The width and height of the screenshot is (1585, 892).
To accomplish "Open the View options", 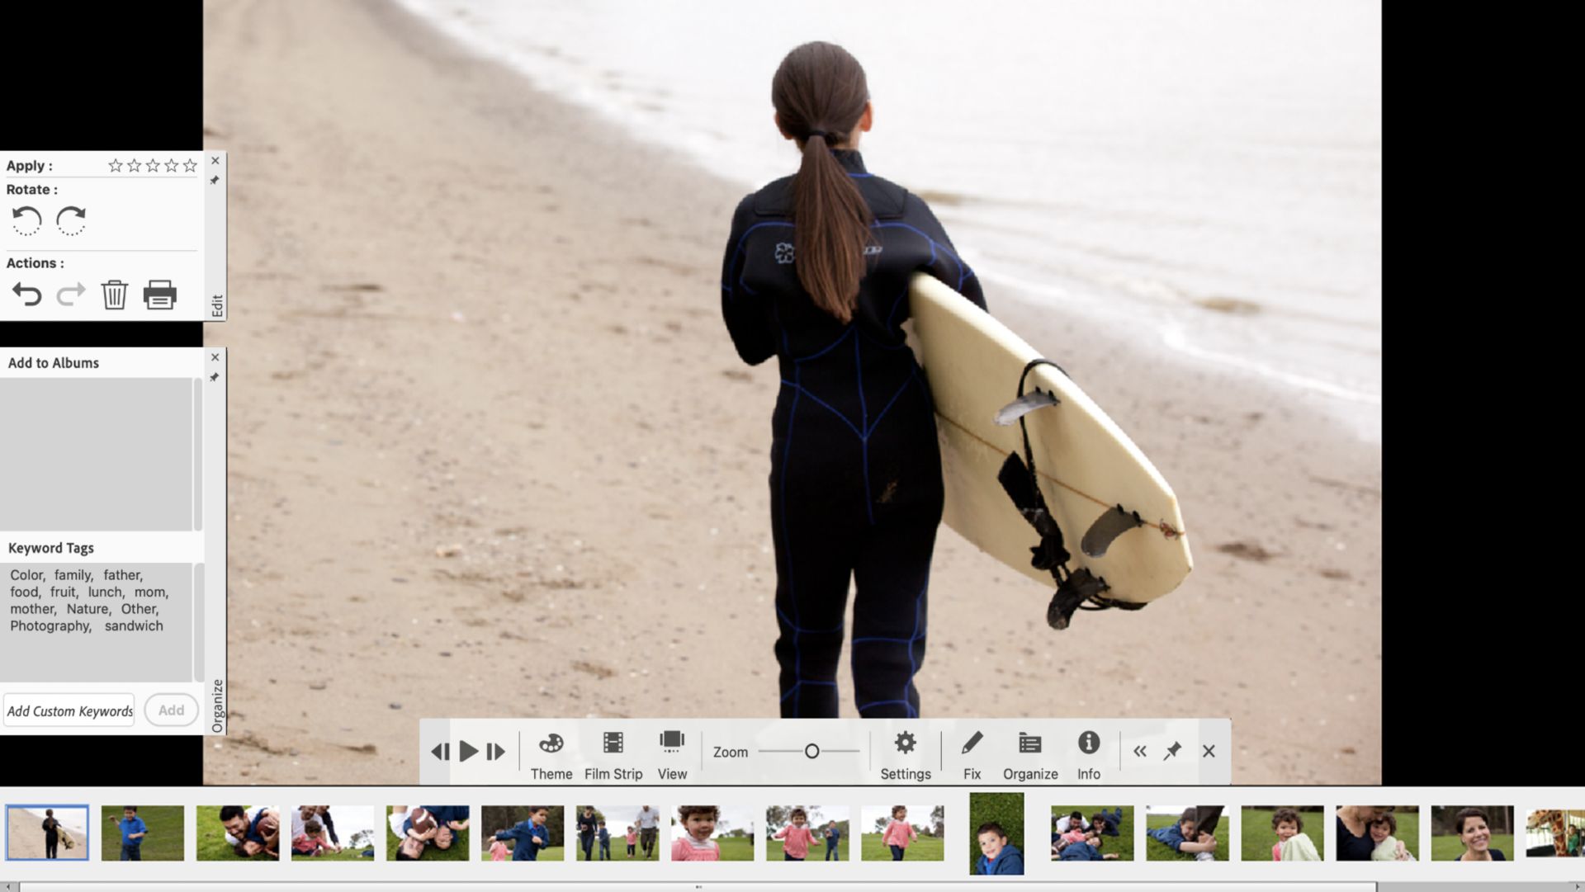I will pyautogui.click(x=672, y=753).
